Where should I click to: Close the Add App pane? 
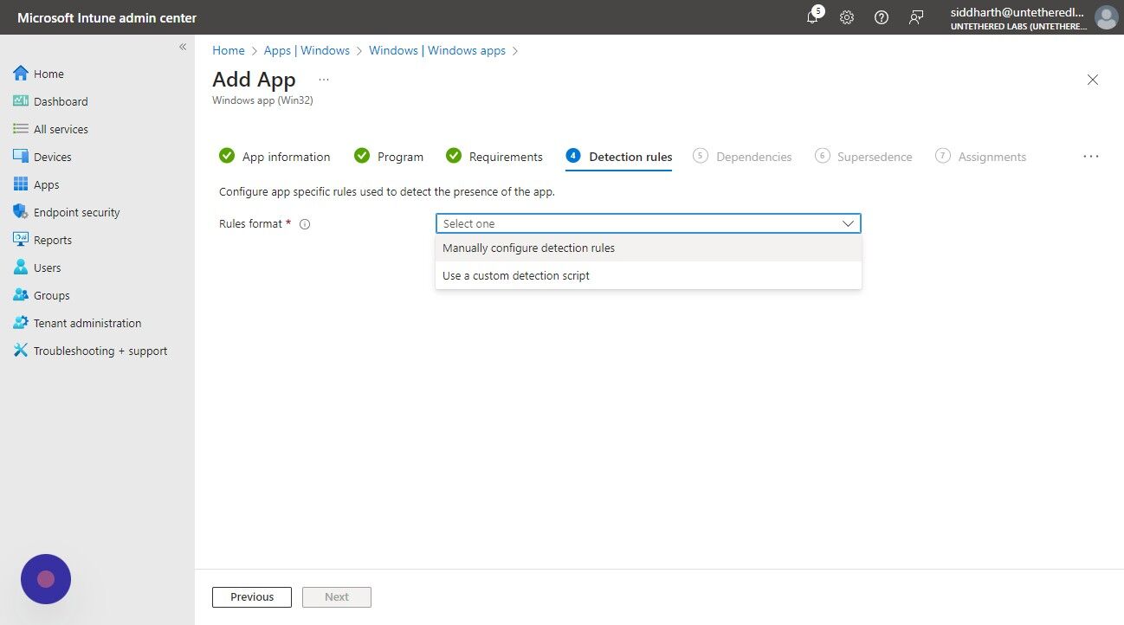pos(1093,80)
